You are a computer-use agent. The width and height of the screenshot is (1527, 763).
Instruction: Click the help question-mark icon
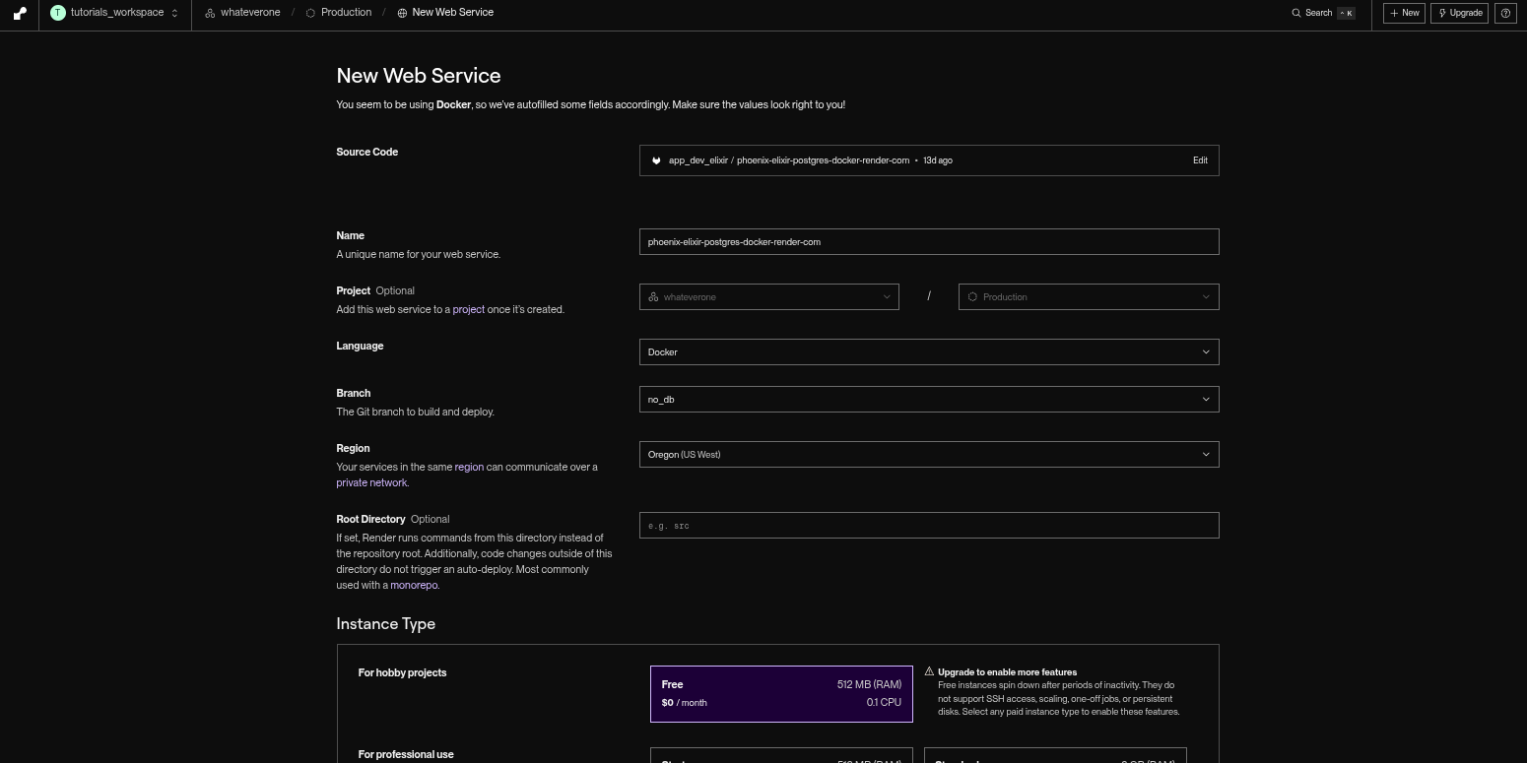click(1504, 13)
